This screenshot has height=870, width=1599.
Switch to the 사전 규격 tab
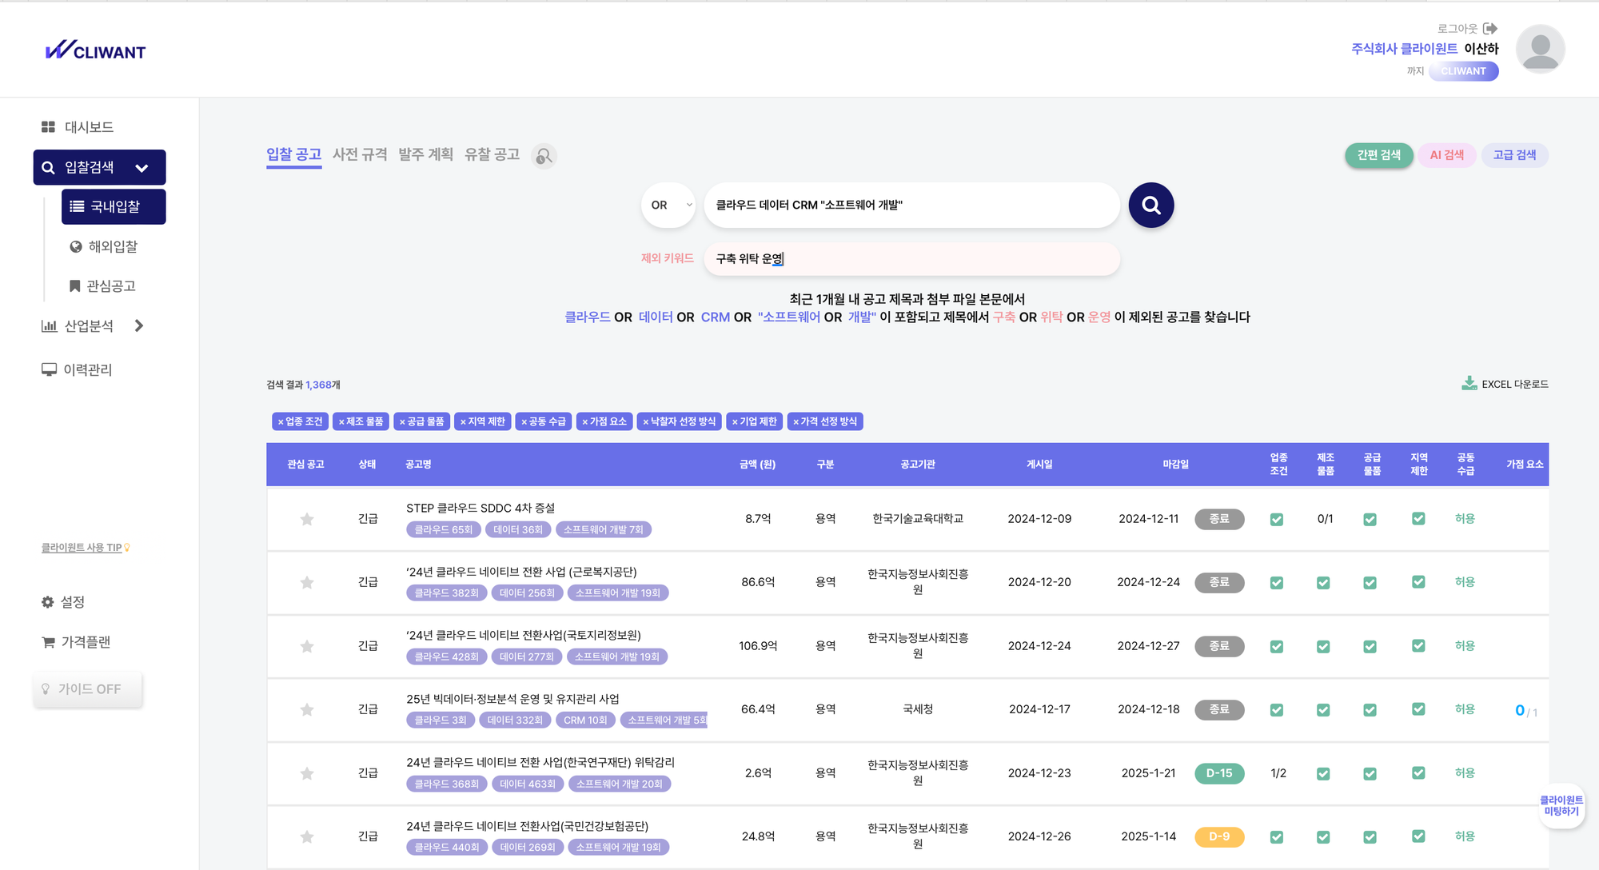coord(360,154)
